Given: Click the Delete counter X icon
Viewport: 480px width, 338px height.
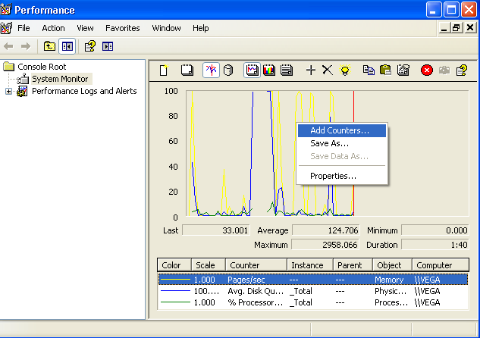Looking at the screenshot, I should point(328,70).
